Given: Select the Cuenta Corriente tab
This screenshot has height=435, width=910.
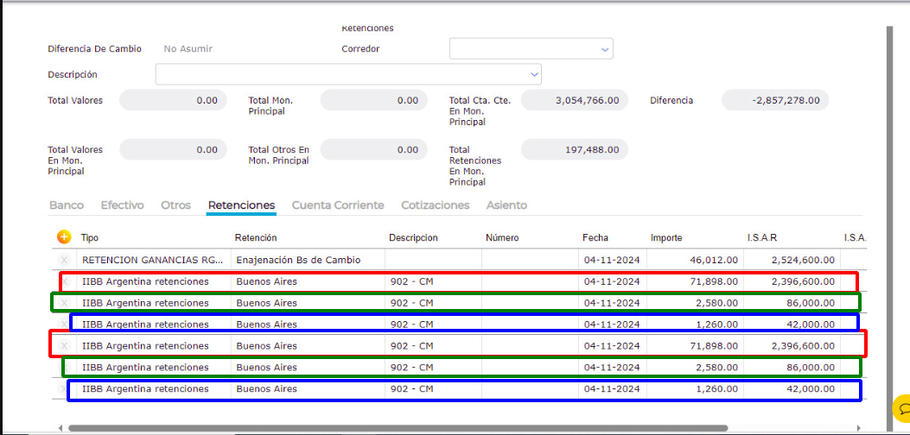Looking at the screenshot, I should (338, 205).
